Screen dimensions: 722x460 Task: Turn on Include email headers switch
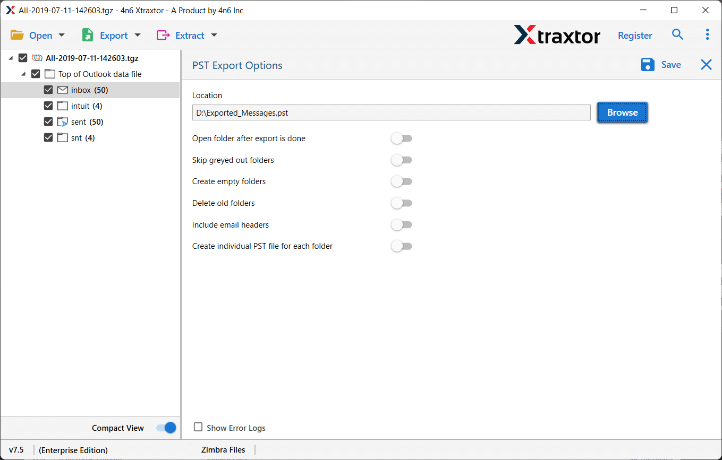click(402, 225)
